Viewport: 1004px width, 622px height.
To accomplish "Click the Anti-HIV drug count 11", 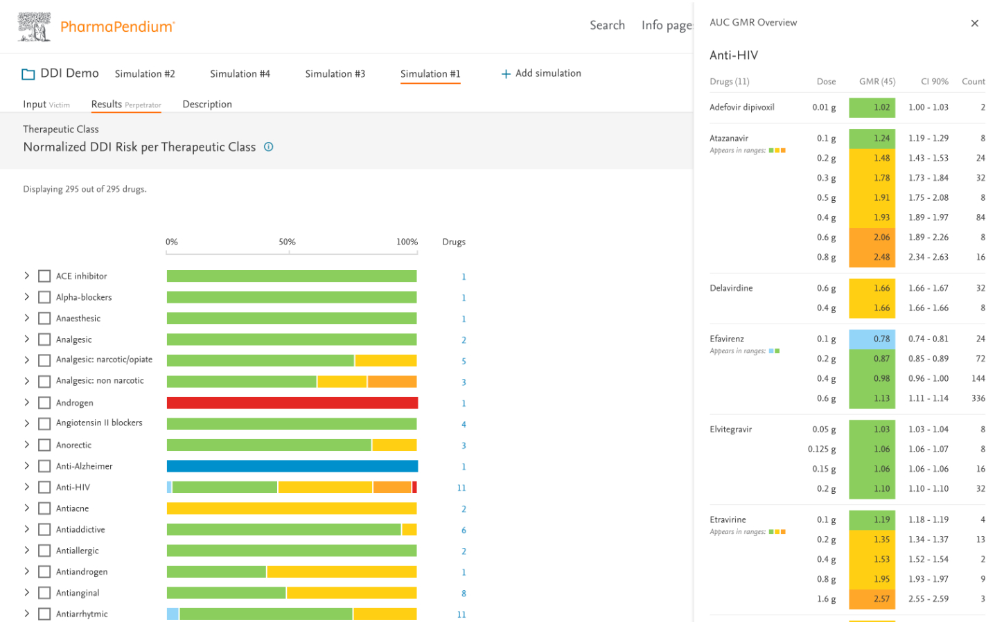I will coord(461,488).
